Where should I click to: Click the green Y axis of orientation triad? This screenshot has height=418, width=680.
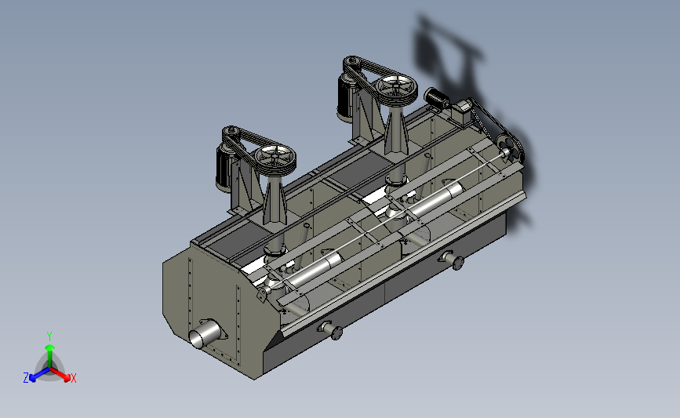(50, 356)
